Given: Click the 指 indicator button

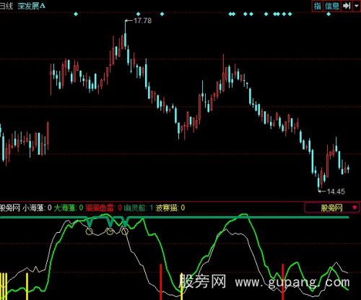Looking at the screenshot, I should [318, 6].
